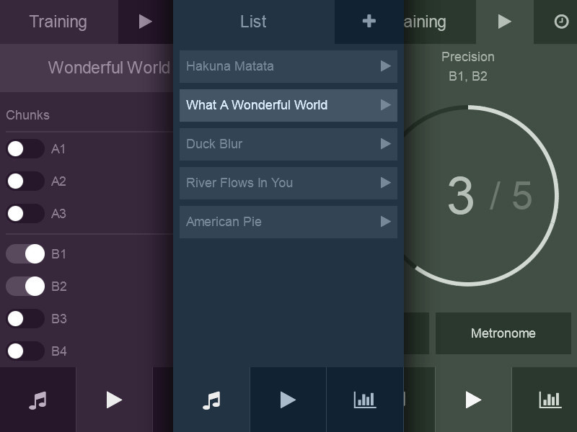Disable the B1 chunk switch

(x=25, y=254)
